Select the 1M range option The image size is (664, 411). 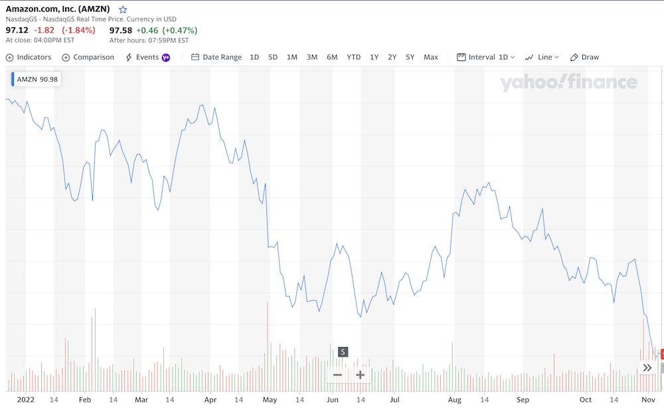point(291,57)
